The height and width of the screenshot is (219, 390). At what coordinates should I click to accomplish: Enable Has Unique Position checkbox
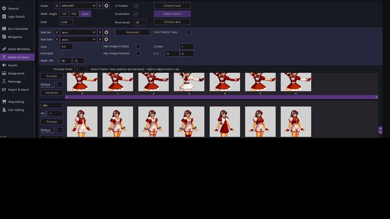(x=138, y=53)
